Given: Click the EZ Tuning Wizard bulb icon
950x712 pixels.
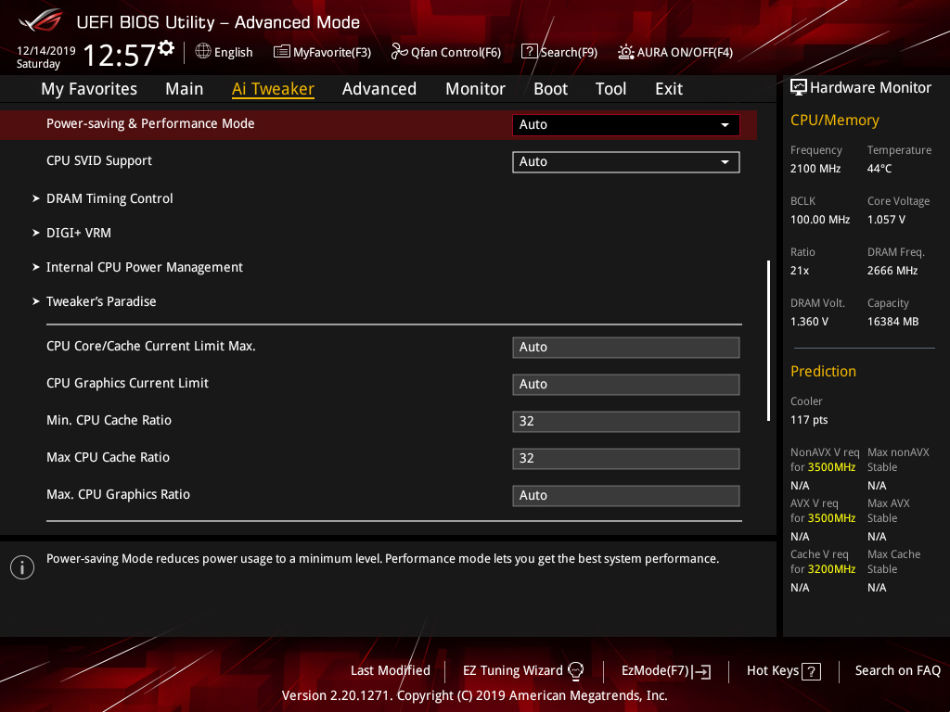Looking at the screenshot, I should [x=575, y=671].
